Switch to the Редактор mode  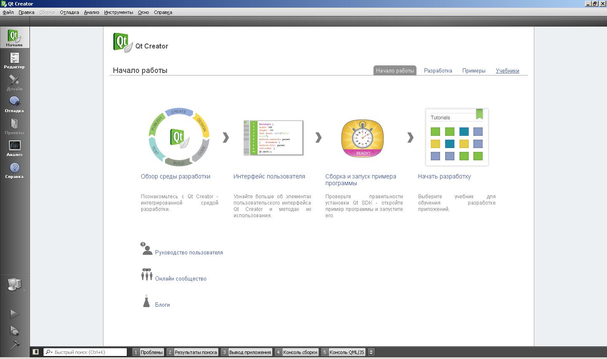14,60
